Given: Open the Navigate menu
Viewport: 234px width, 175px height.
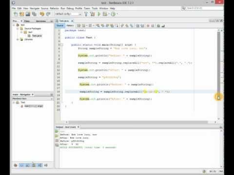Looking at the screenshot, I should [x=35, y=8].
